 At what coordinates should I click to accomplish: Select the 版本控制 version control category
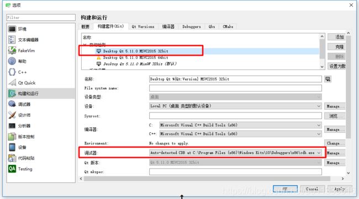41,137
